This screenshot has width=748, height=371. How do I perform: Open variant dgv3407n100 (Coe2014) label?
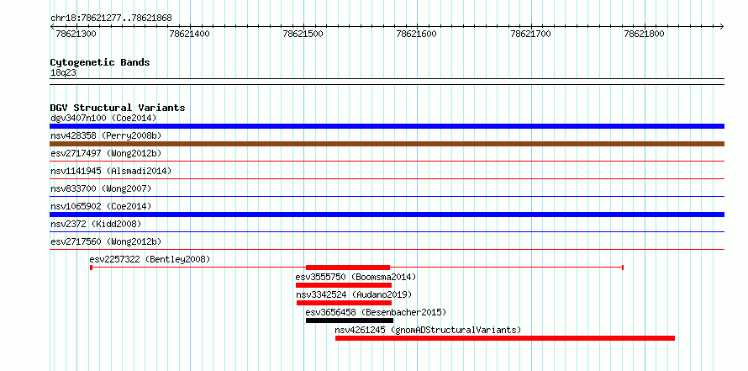click(x=103, y=118)
